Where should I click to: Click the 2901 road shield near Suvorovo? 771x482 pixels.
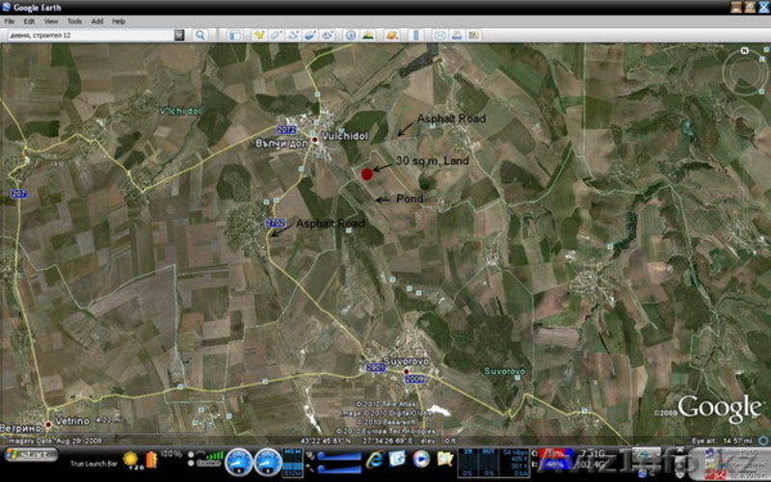coord(375,367)
